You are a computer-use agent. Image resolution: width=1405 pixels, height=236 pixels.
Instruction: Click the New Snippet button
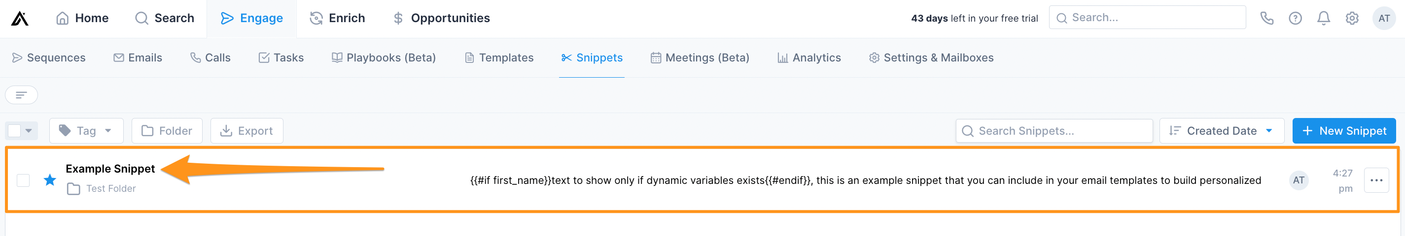[x=1344, y=130]
